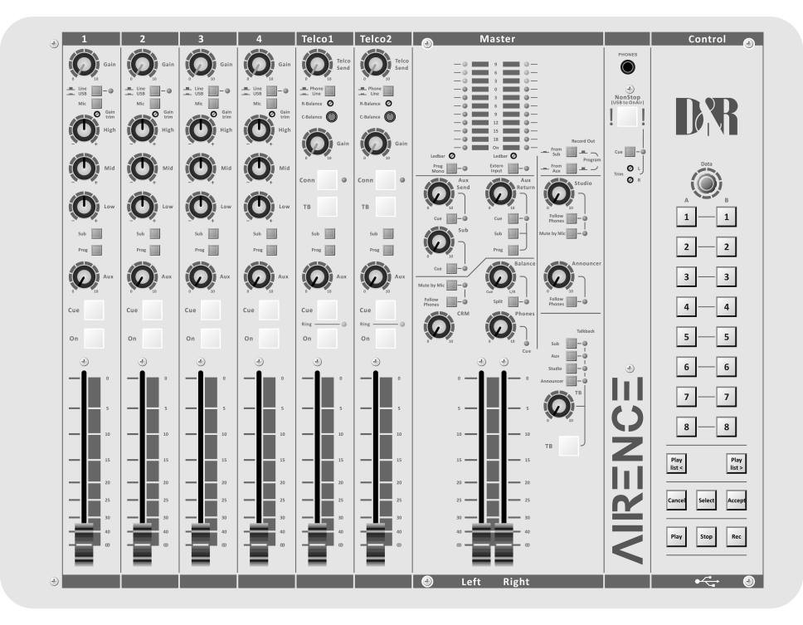Click the Master Aux Send knob
803x625 pixels.
click(x=438, y=193)
